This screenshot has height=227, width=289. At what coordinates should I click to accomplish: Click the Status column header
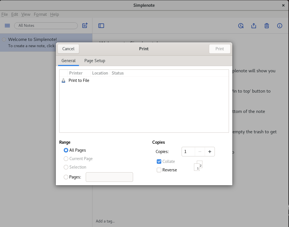[118, 73]
